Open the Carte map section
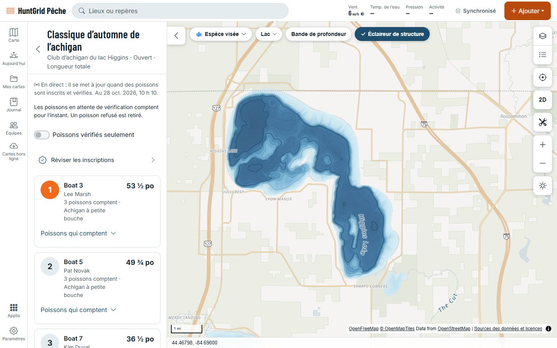 (14, 35)
